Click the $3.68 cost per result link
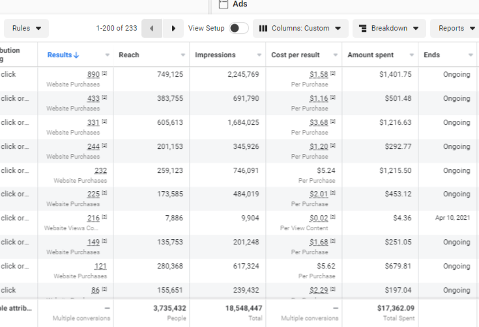Viewport: 479px width, 327px height. click(x=319, y=123)
